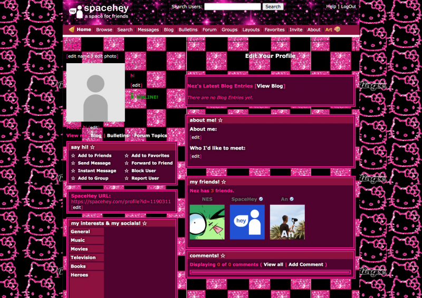Image resolution: width=422 pixels, height=298 pixels.
Task: Click the General interests row
Action: tap(87, 232)
